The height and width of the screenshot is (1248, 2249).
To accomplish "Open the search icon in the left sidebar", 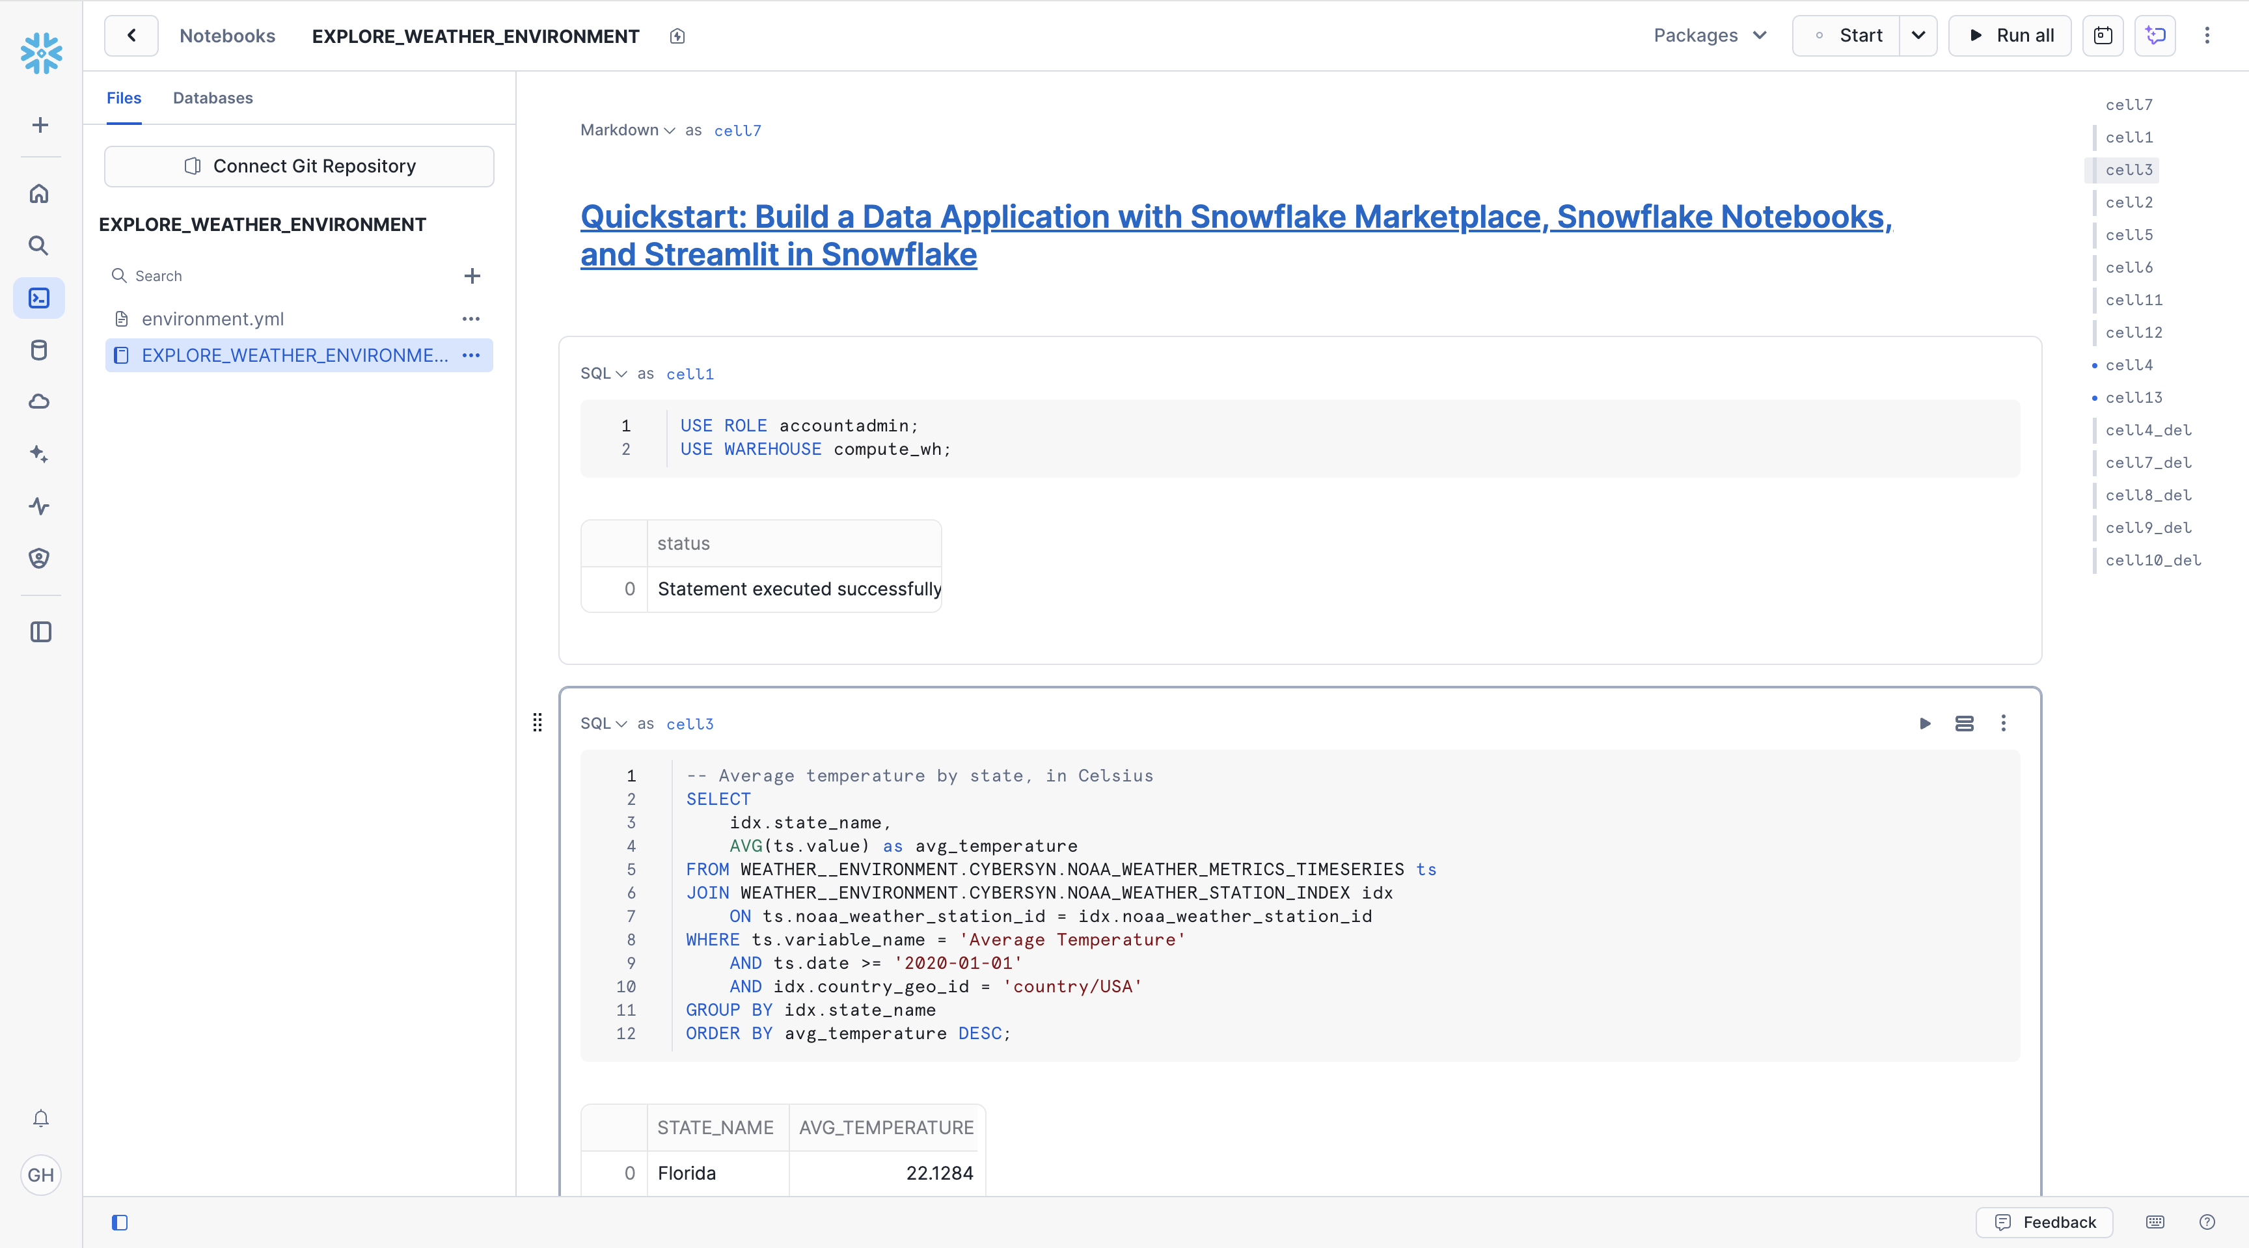I will click(39, 245).
